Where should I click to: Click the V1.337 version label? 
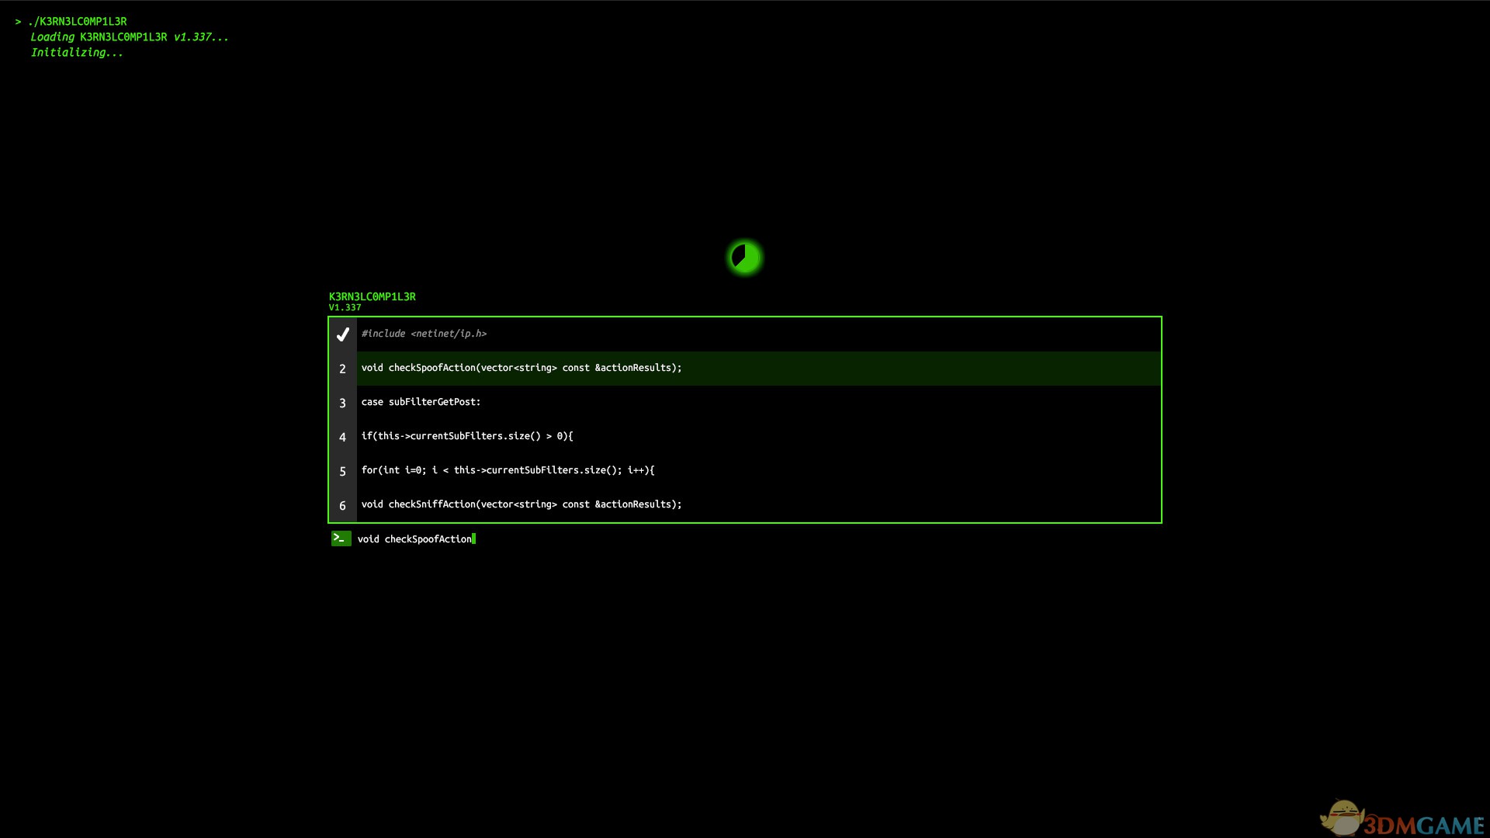pyautogui.click(x=345, y=308)
